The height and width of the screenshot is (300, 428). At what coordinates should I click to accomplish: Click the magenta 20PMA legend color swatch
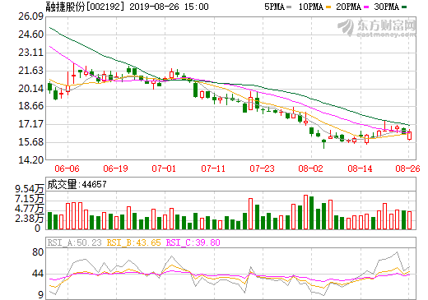coord(366,7)
